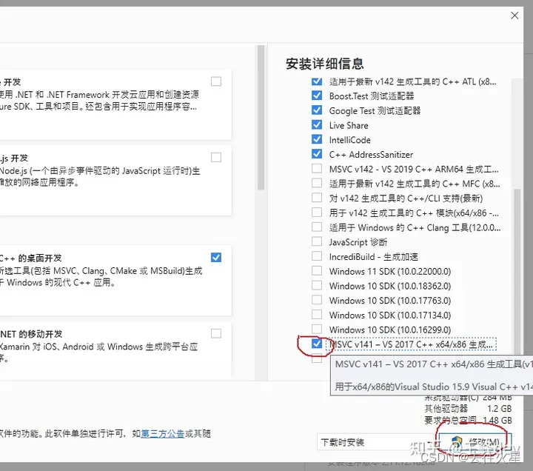The image size is (533, 471).
Task: Enable C++ Clang tools for Windows
Action: coord(317,227)
